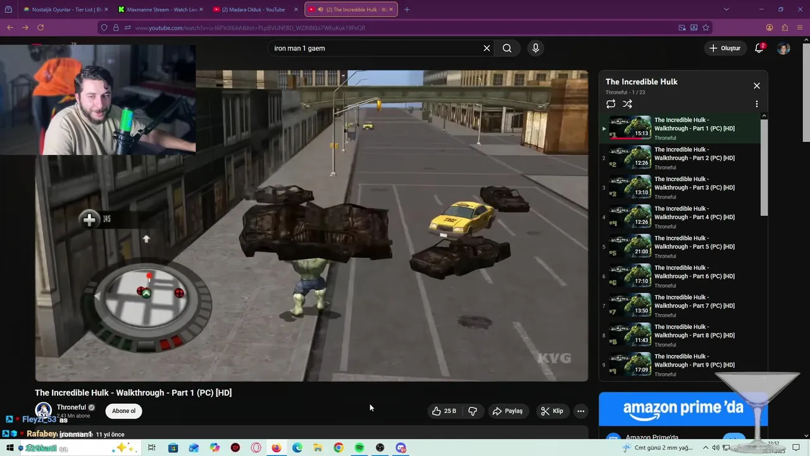The height and width of the screenshot is (456, 810).
Task: Bookmark this page with star
Action: coord(706,28)
